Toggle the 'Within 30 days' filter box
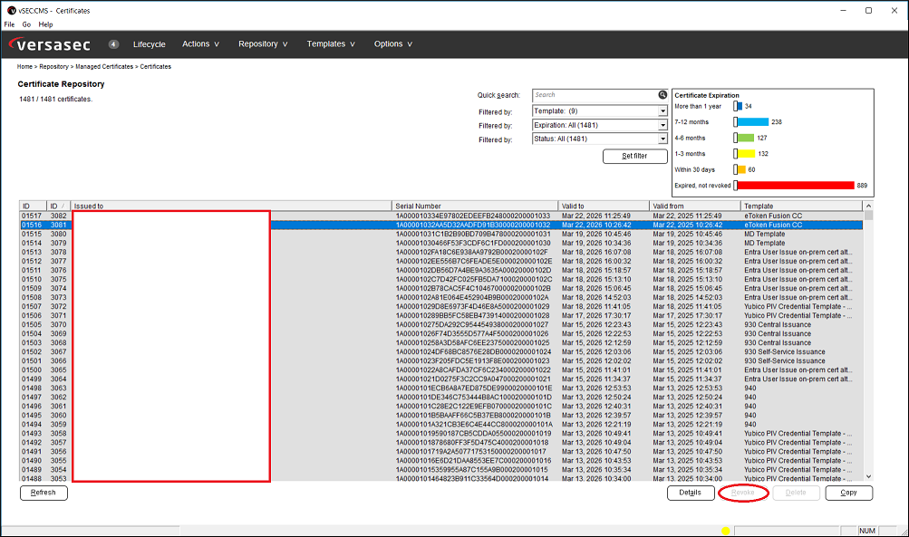909x537 pixels. click(735, 169)
